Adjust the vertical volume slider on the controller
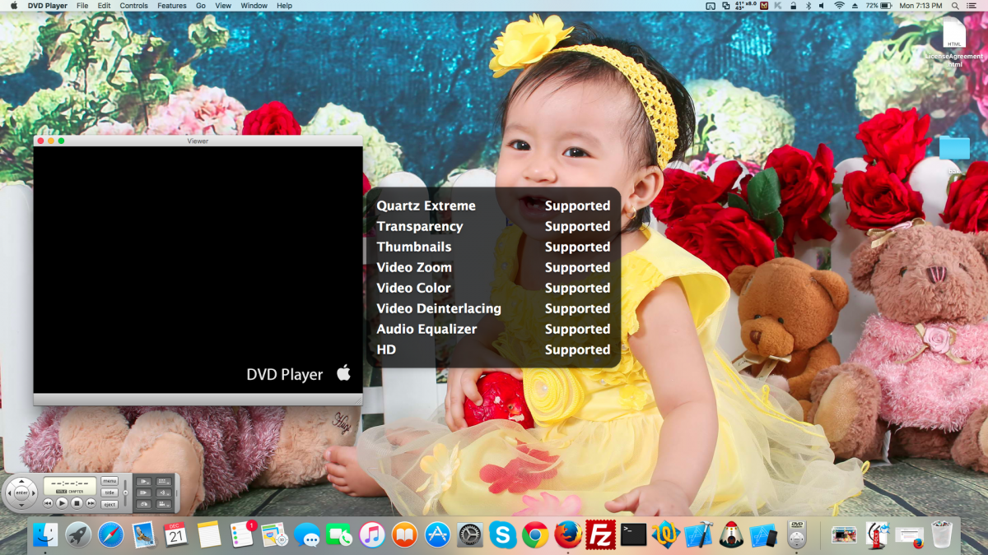Viewport: 988px width, 555px height. coord(125,493)
